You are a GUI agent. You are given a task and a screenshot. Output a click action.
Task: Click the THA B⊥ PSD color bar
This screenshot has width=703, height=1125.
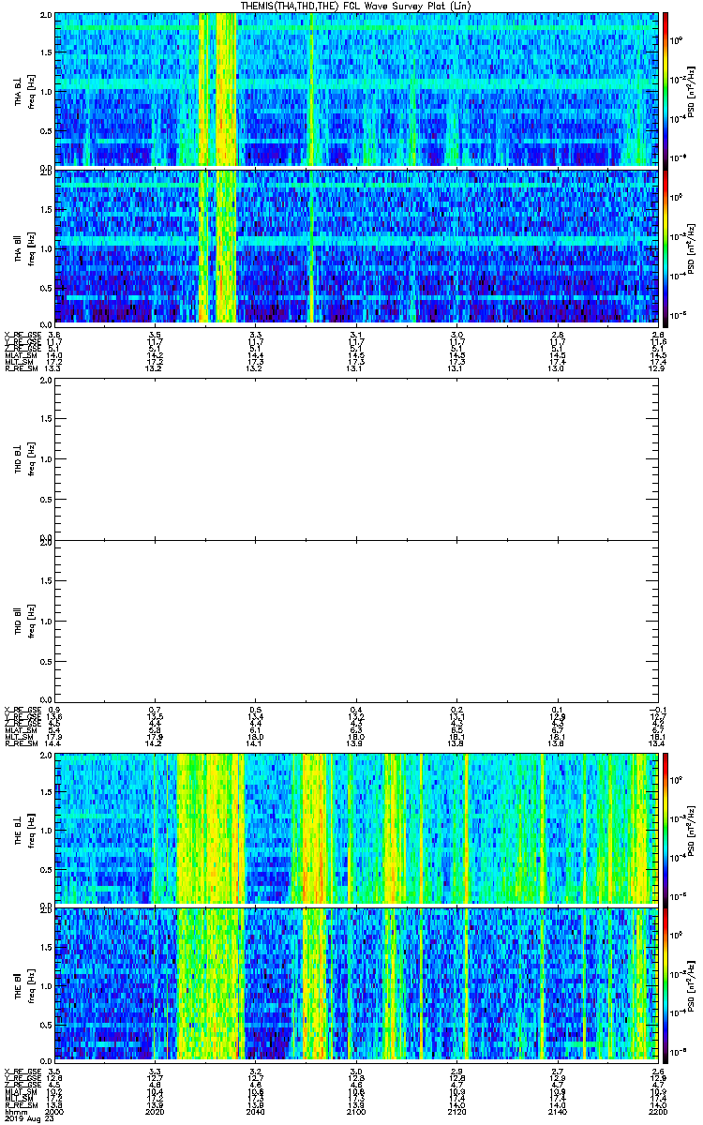pyautogui.click(x=666, y=89)
